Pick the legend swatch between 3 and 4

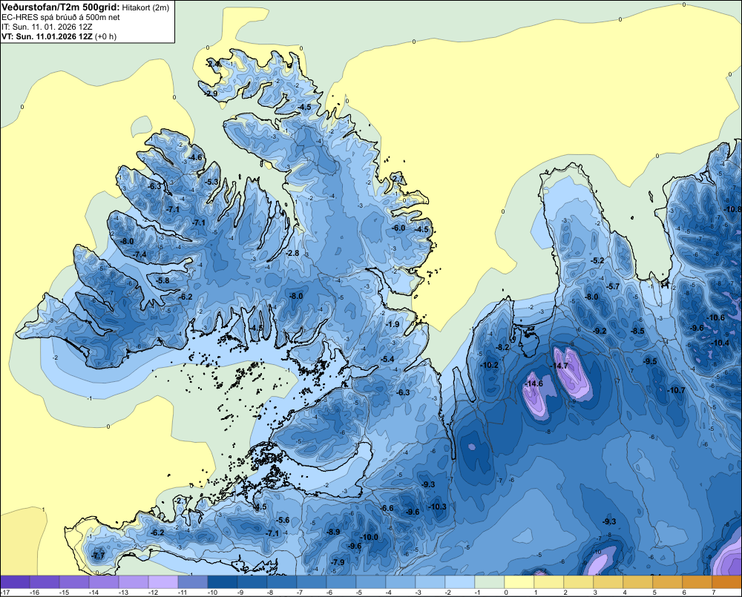[x=608, y=582]
